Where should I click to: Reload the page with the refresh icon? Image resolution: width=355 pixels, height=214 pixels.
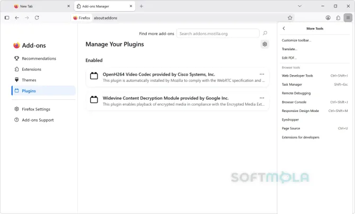[37, 17]
